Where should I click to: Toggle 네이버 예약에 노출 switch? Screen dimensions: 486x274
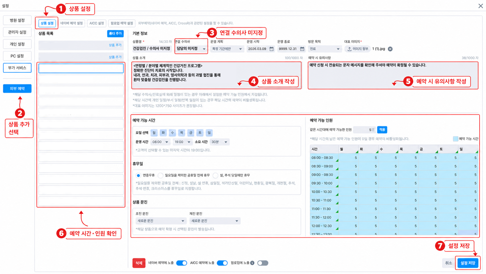pos(182,263)
